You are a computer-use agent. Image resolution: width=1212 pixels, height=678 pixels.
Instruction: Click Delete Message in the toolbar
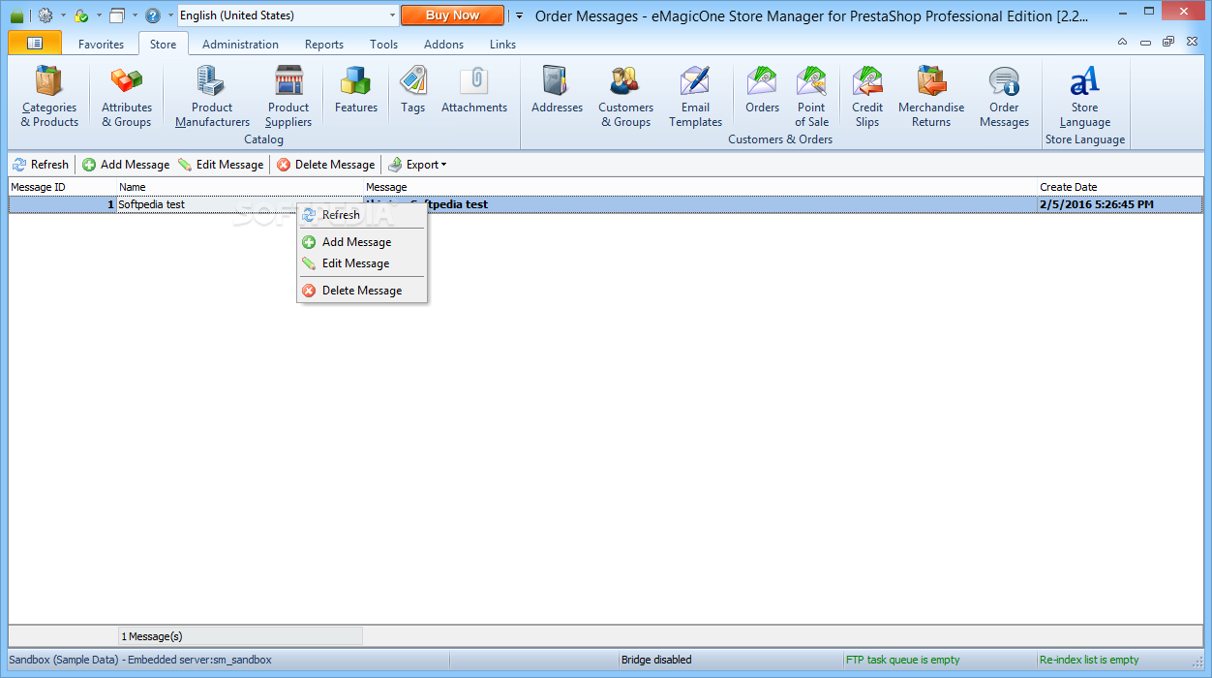[x=326, y=165]
